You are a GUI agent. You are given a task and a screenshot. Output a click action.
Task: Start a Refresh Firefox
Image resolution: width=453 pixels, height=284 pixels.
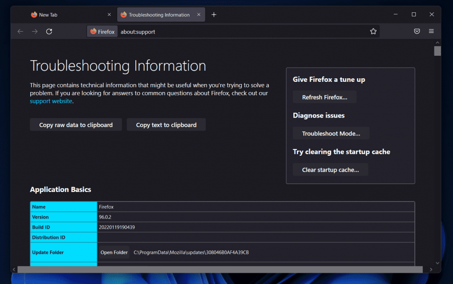click(324, 97)
